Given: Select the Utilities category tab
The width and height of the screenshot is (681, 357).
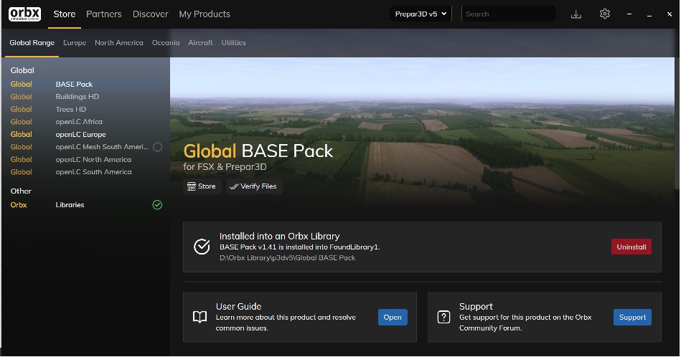Looking at the screenshot, I should pos(234,42).
